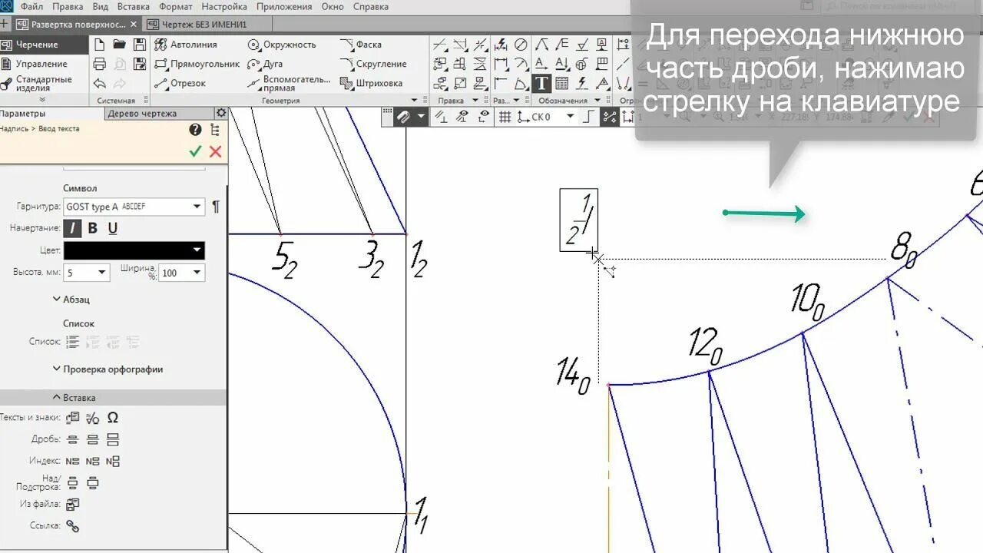Expand the Абзац section
The height and width of the screenshot is (553, 983).
pos(71,300)
